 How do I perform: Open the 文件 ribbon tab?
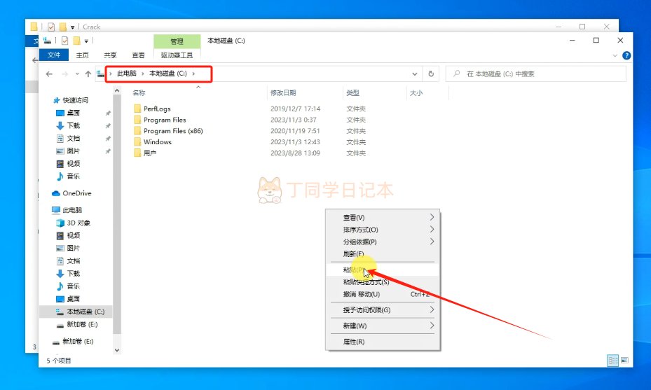pos(53,55)
